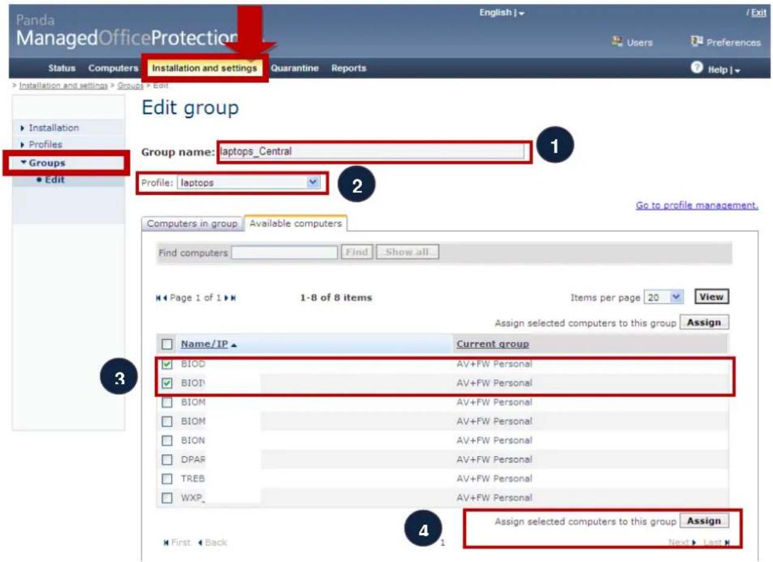Click the Current group column header
This screenshot has width=773, height=562.
(493, 344)
